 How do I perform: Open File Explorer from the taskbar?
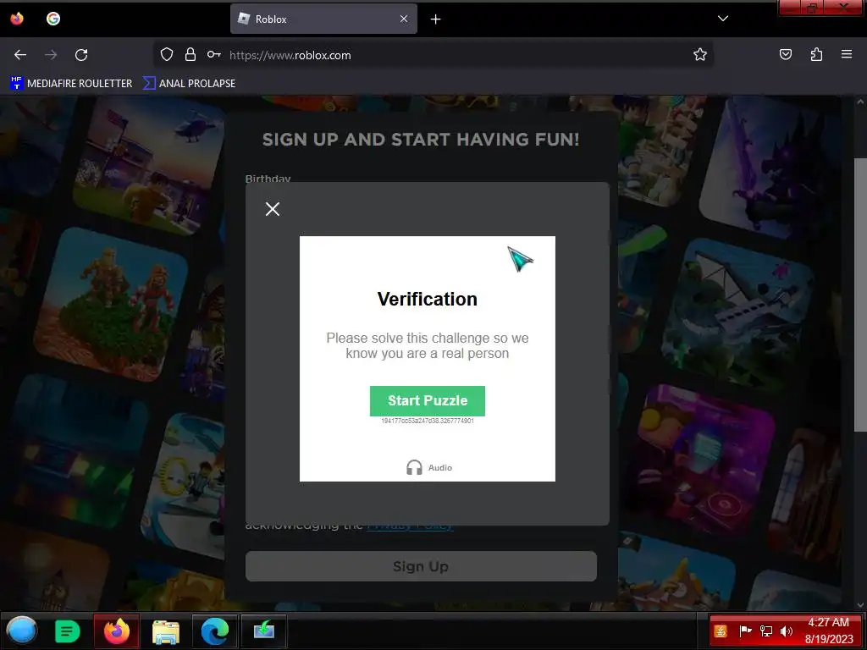165,631
